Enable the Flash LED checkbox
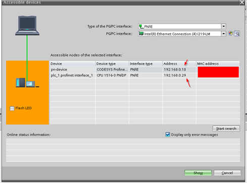247x183 pixels. point(12,108)
